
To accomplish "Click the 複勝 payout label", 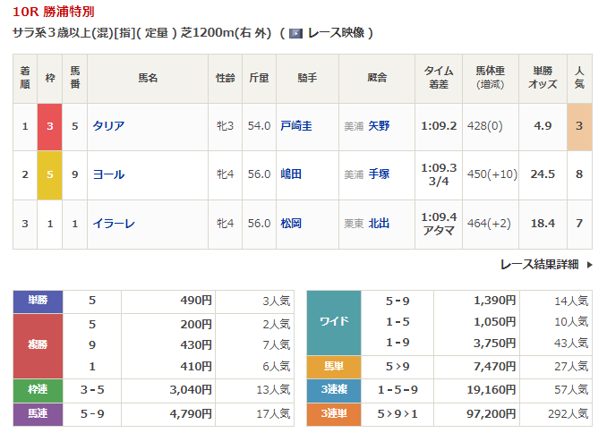I will [x=38, y=345].
